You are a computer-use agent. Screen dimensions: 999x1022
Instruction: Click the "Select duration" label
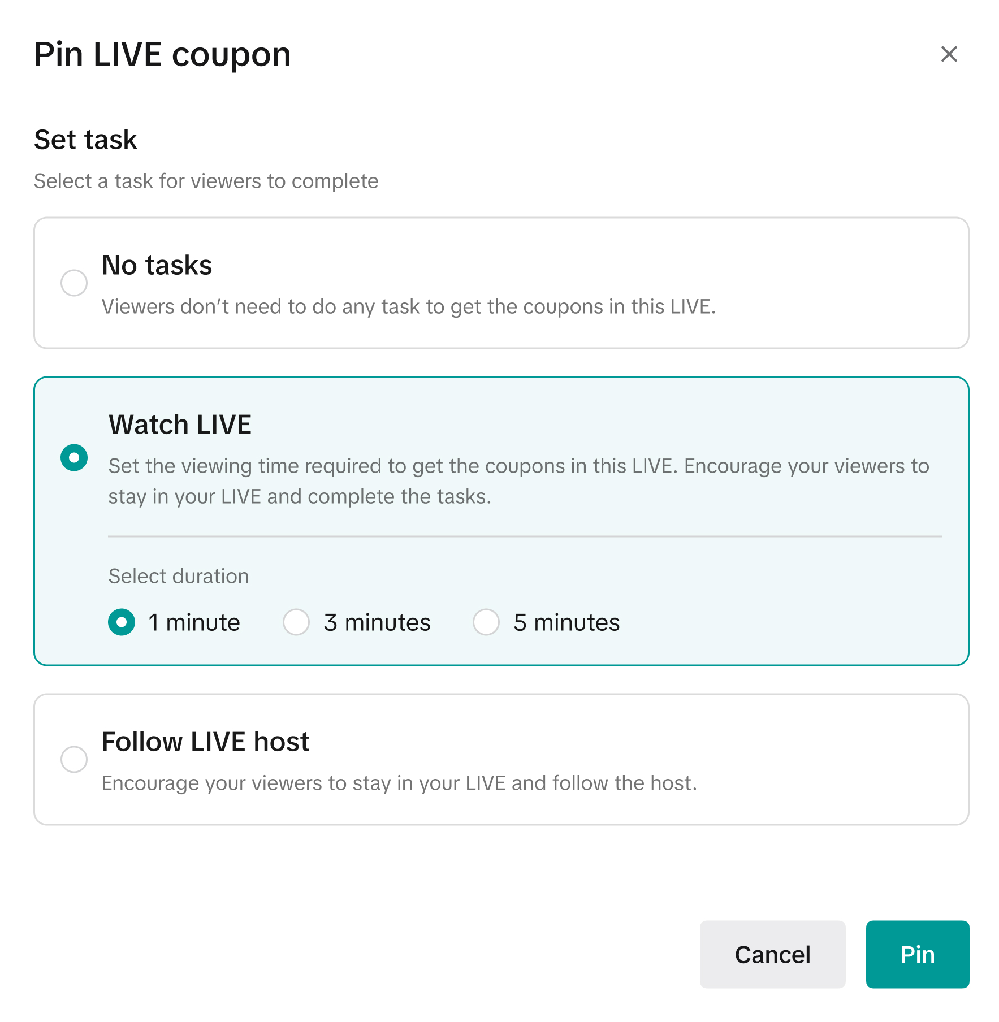click(x=179, y=576)
